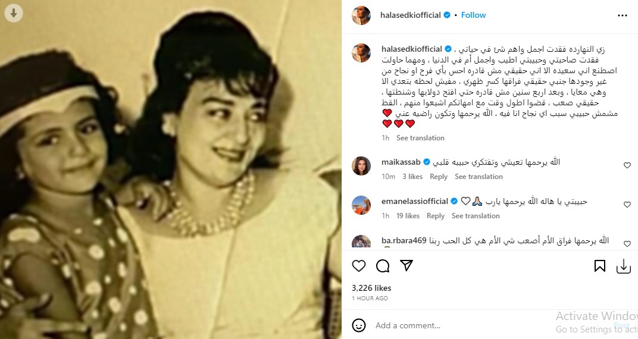View the 3,226 likes list
The width and height of the screenshot is (638, 339).
(371, 288)
